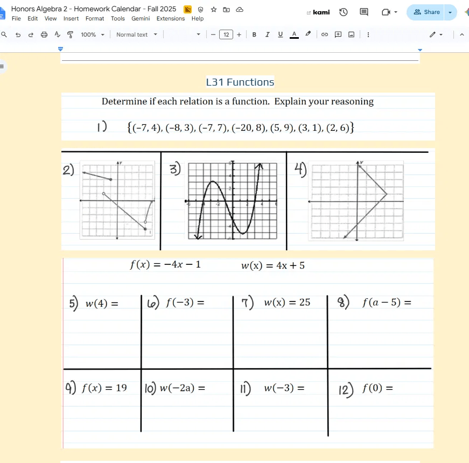This screenshot has height=463, width=469.
Task: Open version history
Action: pyautogui.click(x=344, y=12)
